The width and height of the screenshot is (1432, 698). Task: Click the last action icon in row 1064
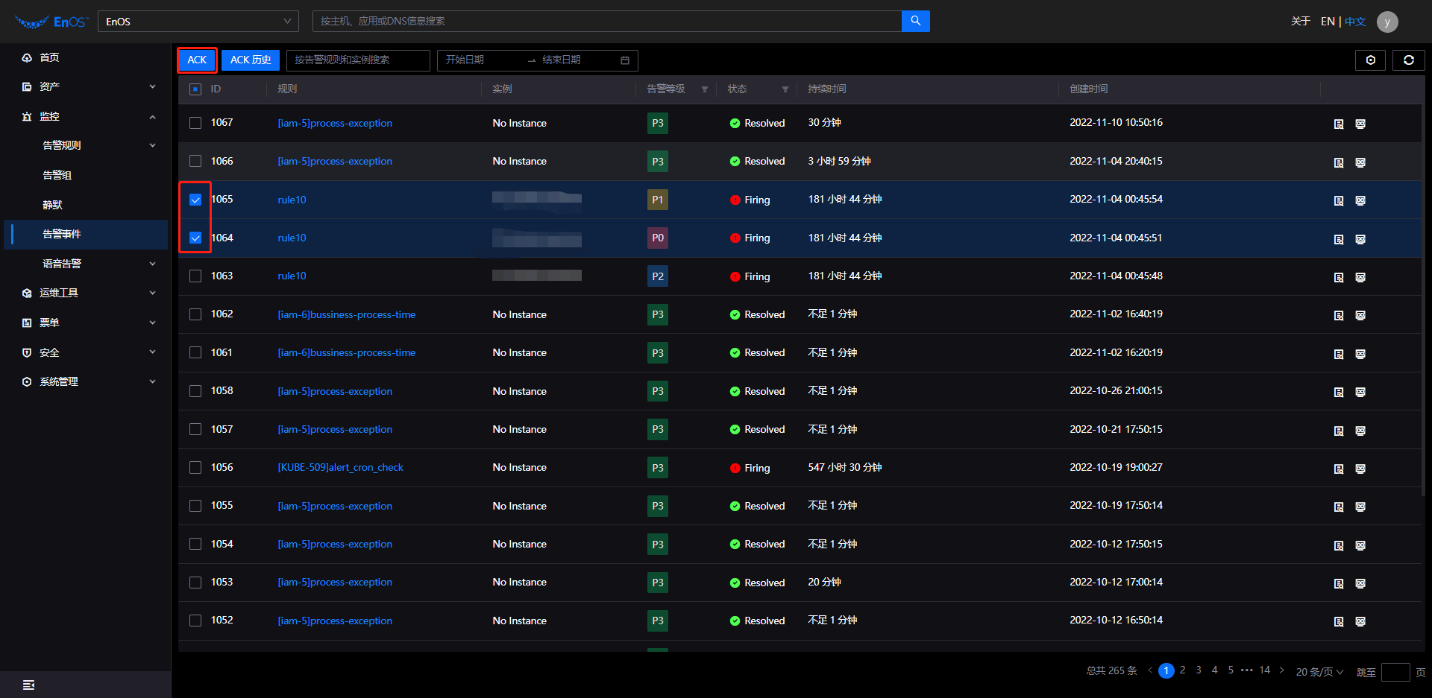tap(1360, 239)
